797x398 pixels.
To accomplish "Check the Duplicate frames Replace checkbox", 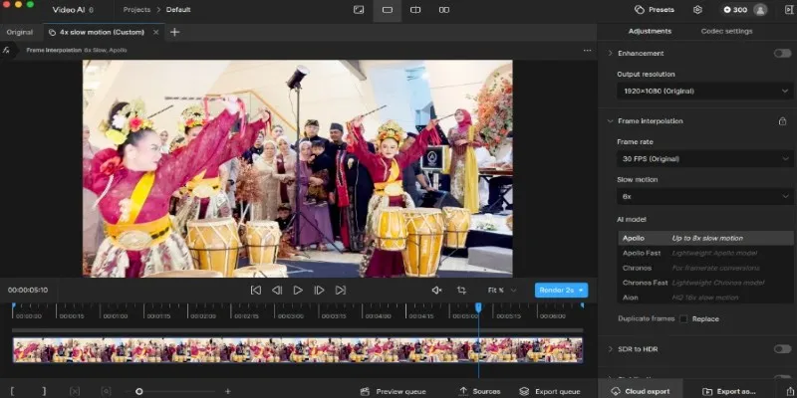I will click(683, 319).
